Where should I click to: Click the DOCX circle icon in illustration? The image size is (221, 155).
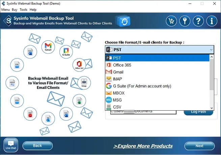(30, 52)
